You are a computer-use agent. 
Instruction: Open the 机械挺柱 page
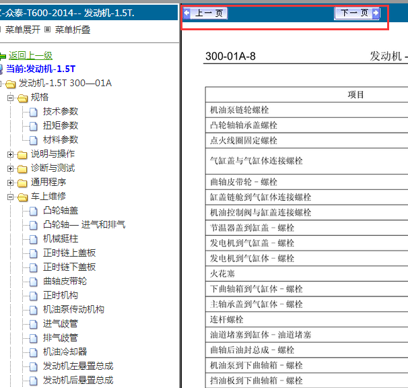click(61, 238)
